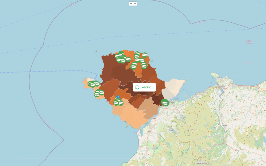Zoom out using the minus button

[135, 3]
